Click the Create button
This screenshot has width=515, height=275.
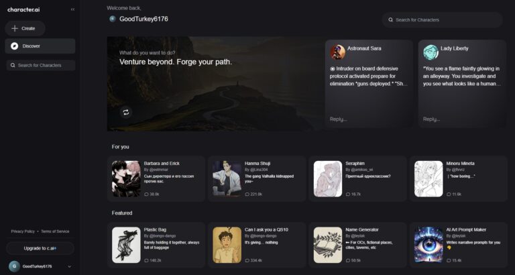tap(25, 28)
